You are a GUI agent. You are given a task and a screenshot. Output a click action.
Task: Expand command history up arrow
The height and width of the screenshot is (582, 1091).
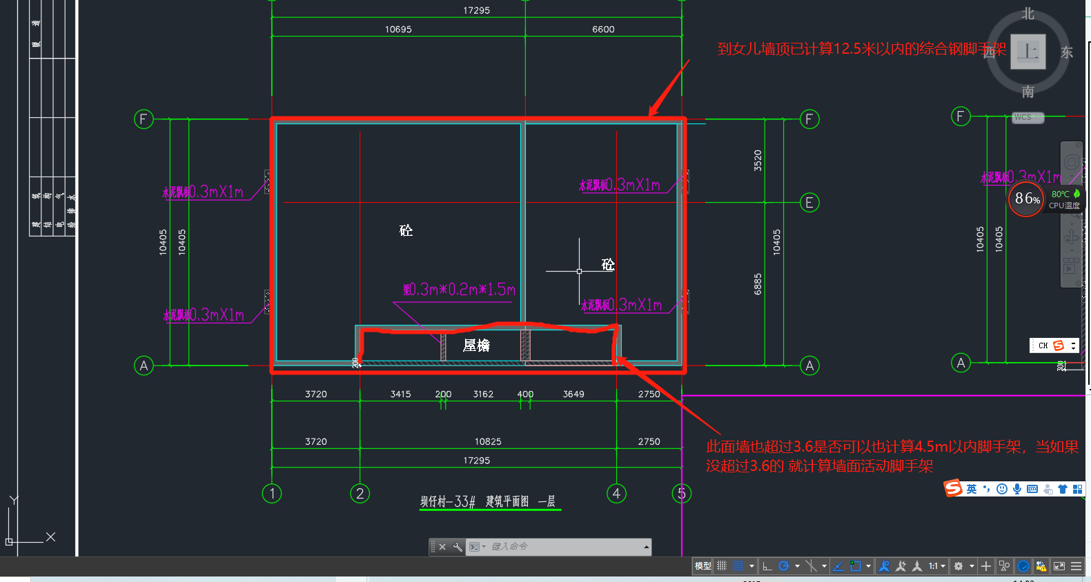[x=646, y=547]
